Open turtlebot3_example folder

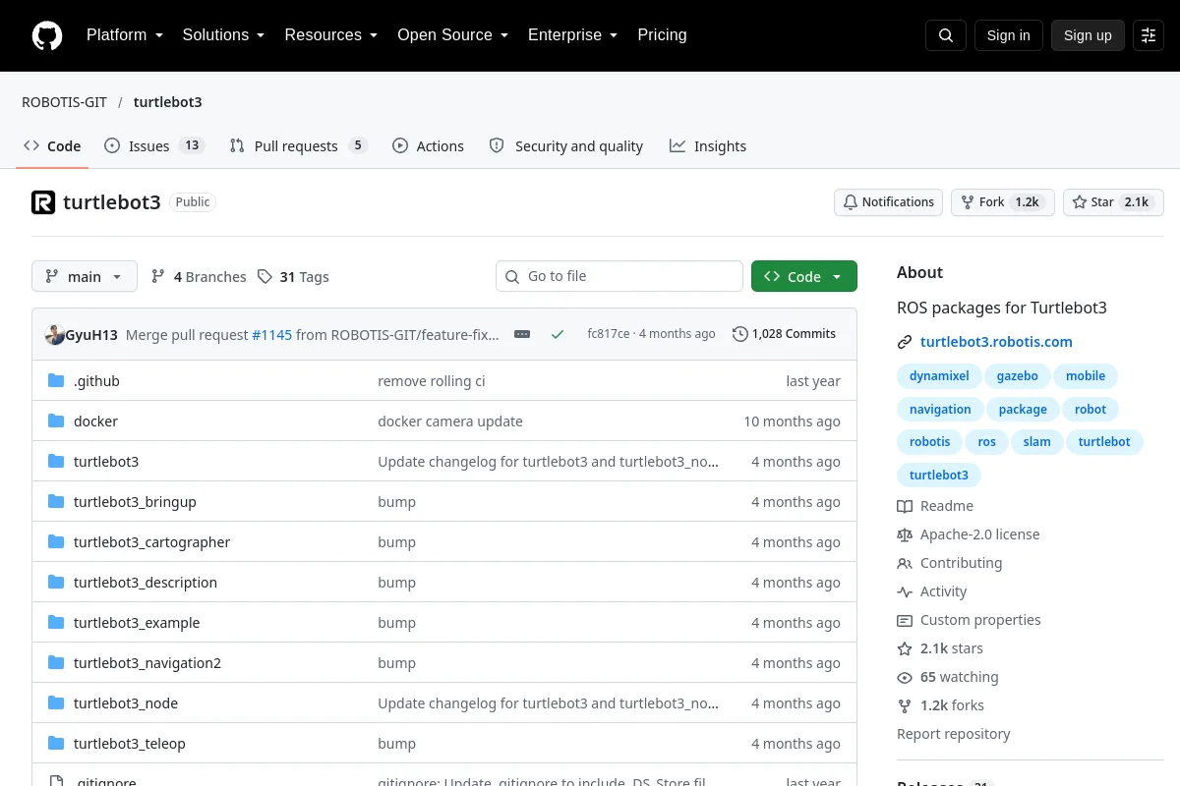(x=137, y=623)
